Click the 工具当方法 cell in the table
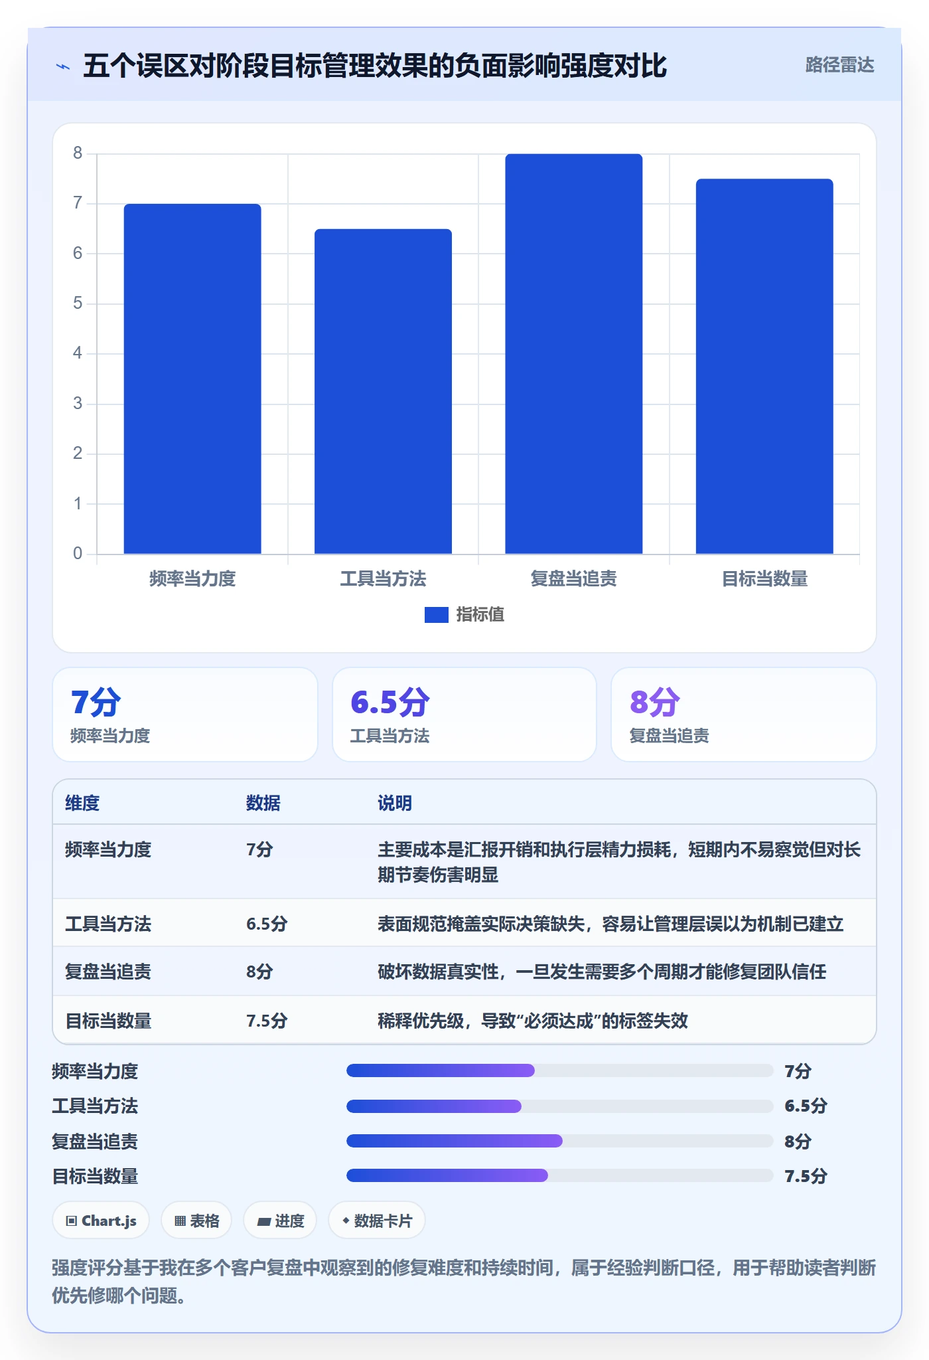Screen dimensions: 929x1360 (108, 924)
